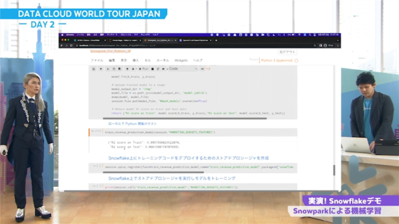Move selected cell up with arrow icon
399x224 pixels.
(x=127, y=69)
